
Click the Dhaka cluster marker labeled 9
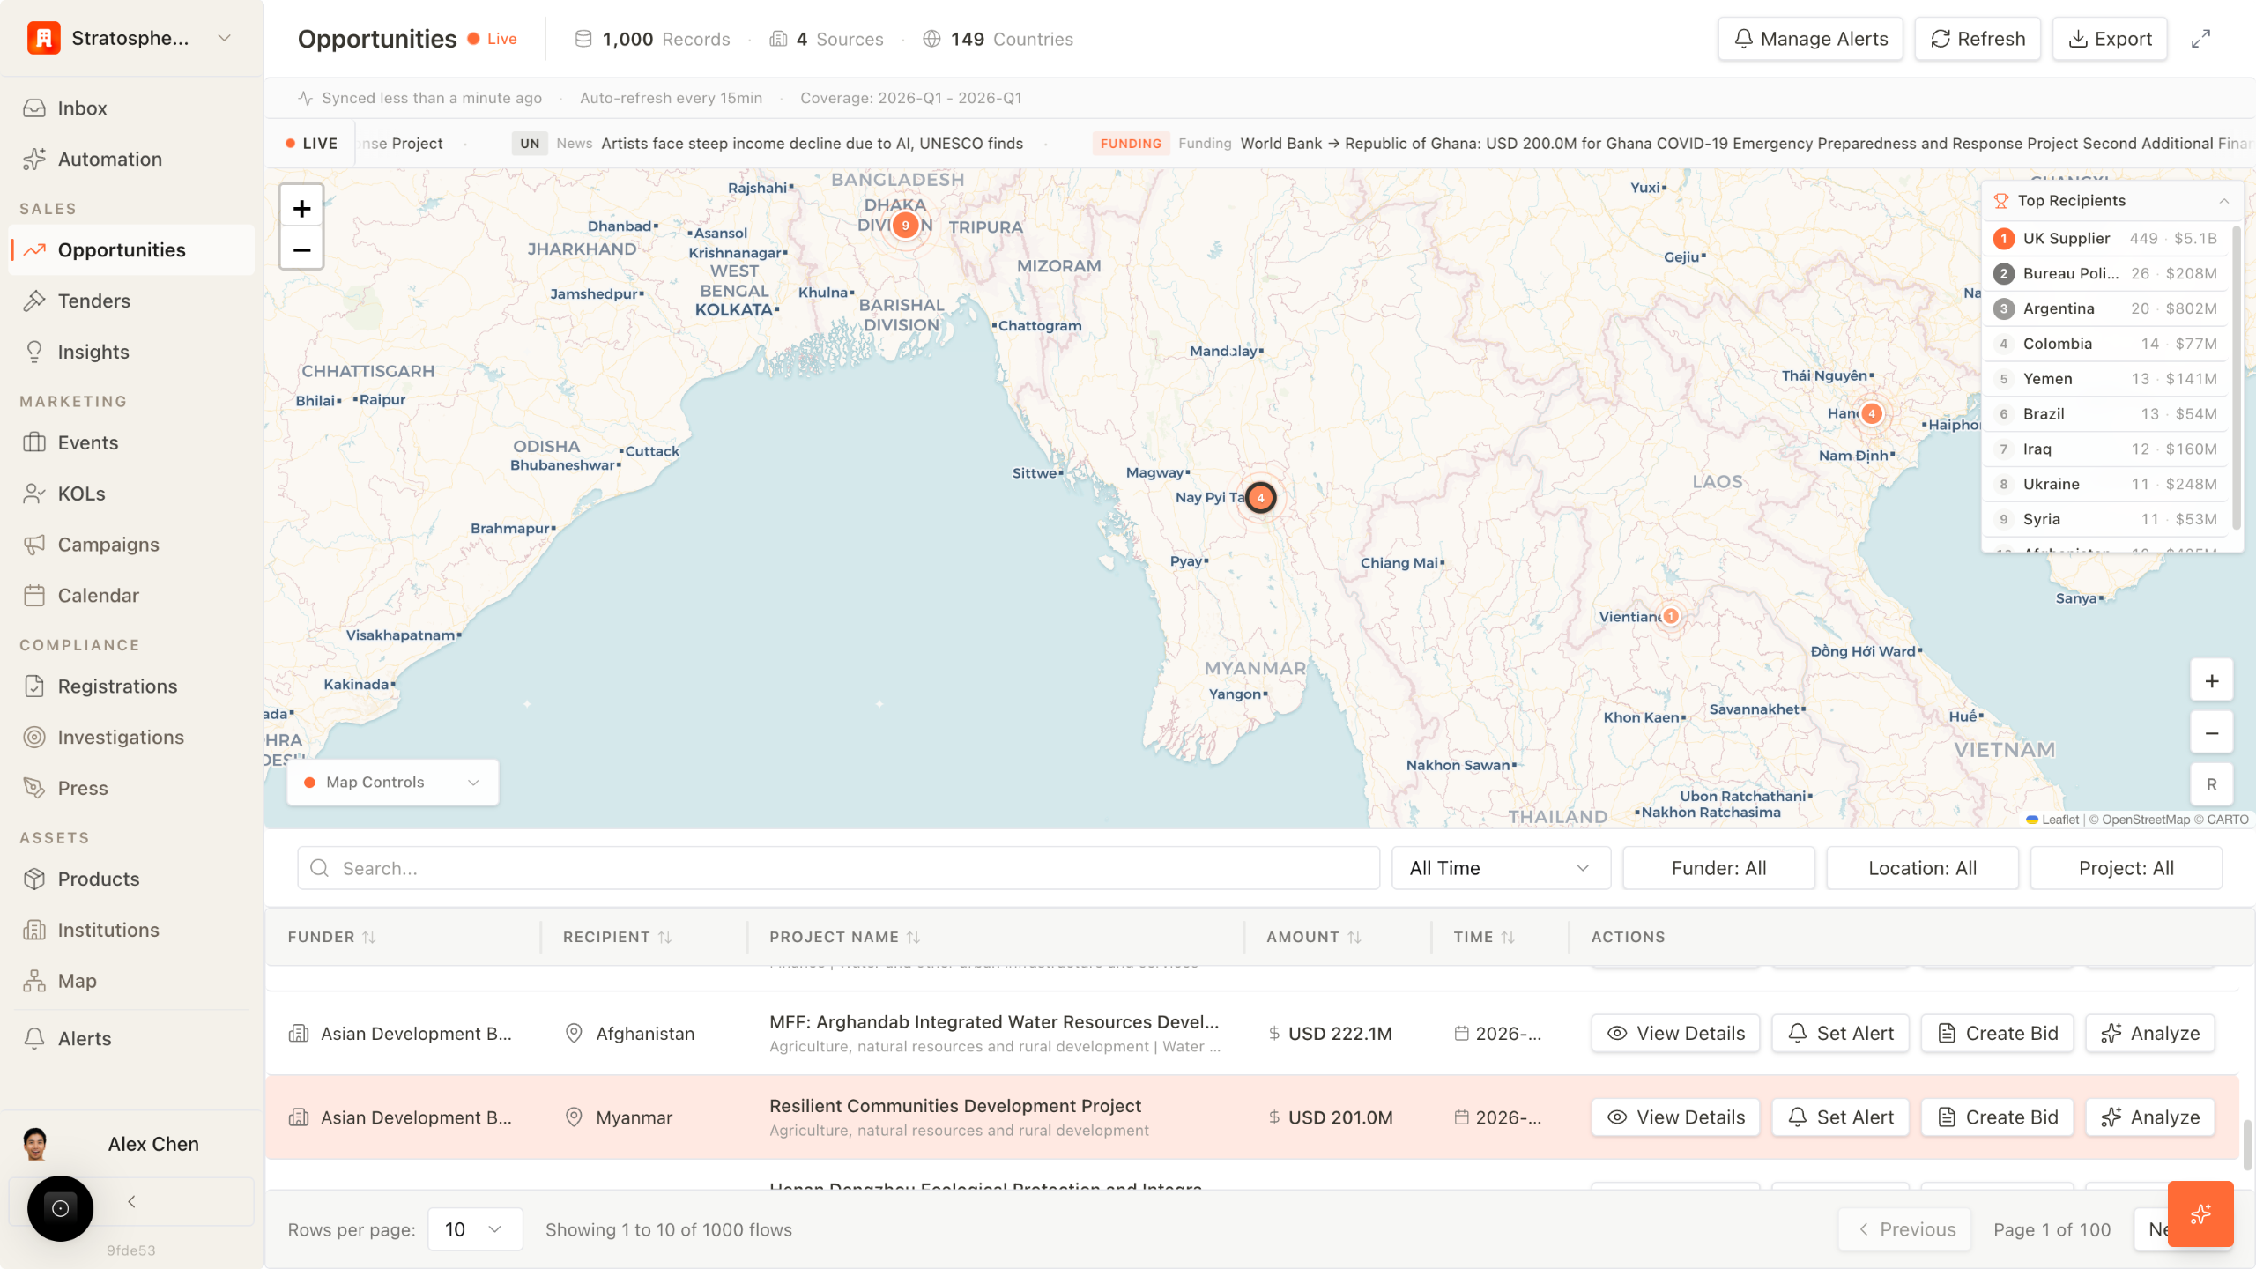tap(905, 226)
